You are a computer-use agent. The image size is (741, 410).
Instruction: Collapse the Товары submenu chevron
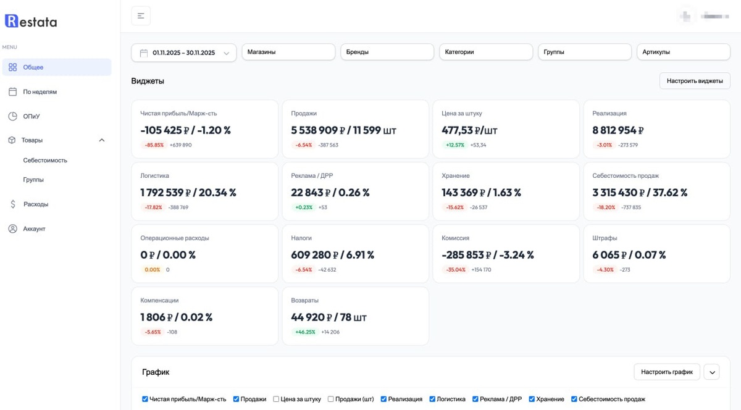(102, 140)
